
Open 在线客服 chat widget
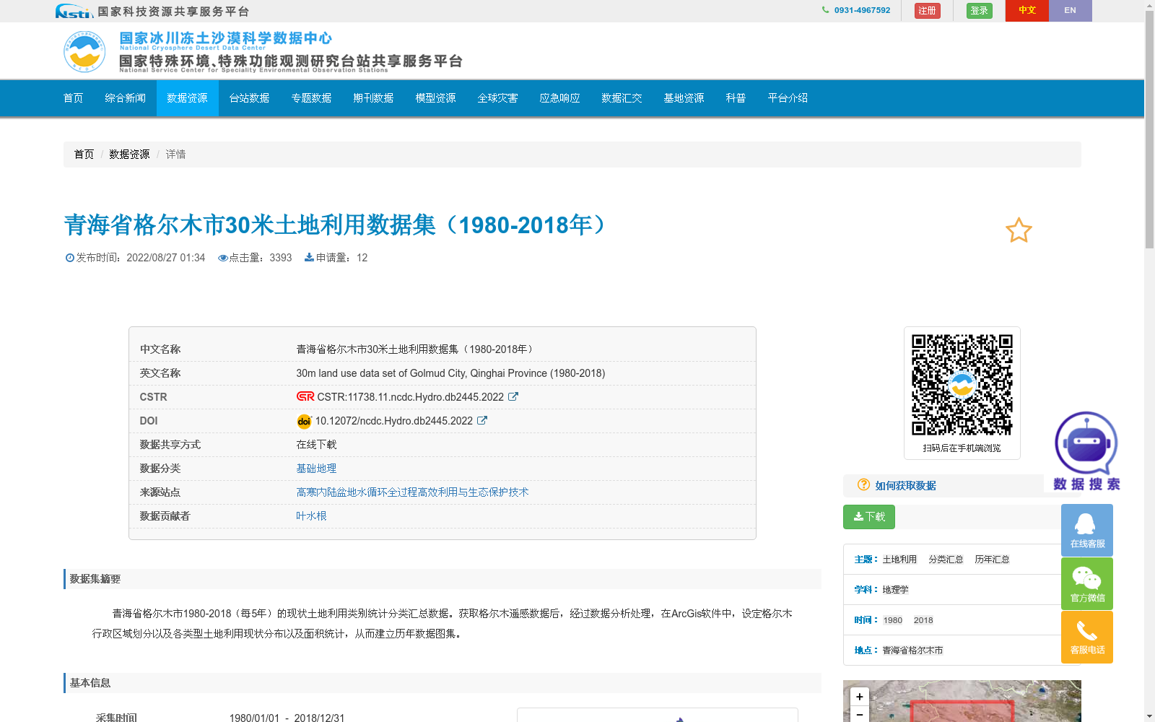point(1087,530)
